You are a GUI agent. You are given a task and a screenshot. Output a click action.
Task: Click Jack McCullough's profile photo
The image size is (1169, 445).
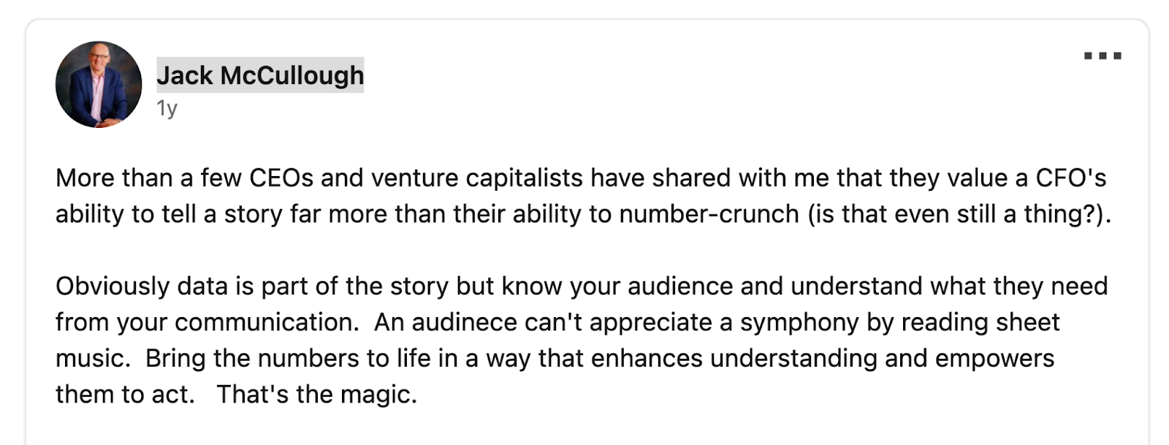(x=99, y=85)
